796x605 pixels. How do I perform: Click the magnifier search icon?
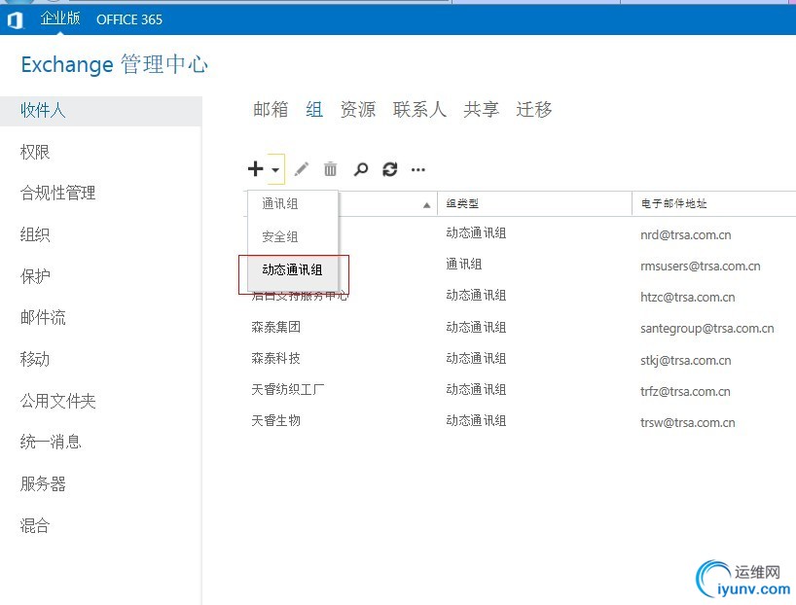(360, 169)
